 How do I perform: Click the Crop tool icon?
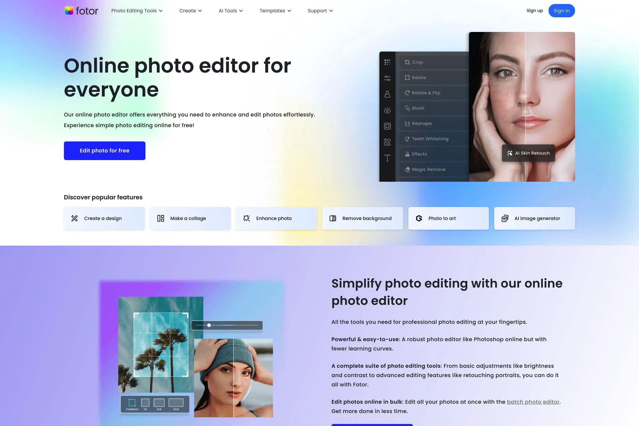tap(407, 62)
